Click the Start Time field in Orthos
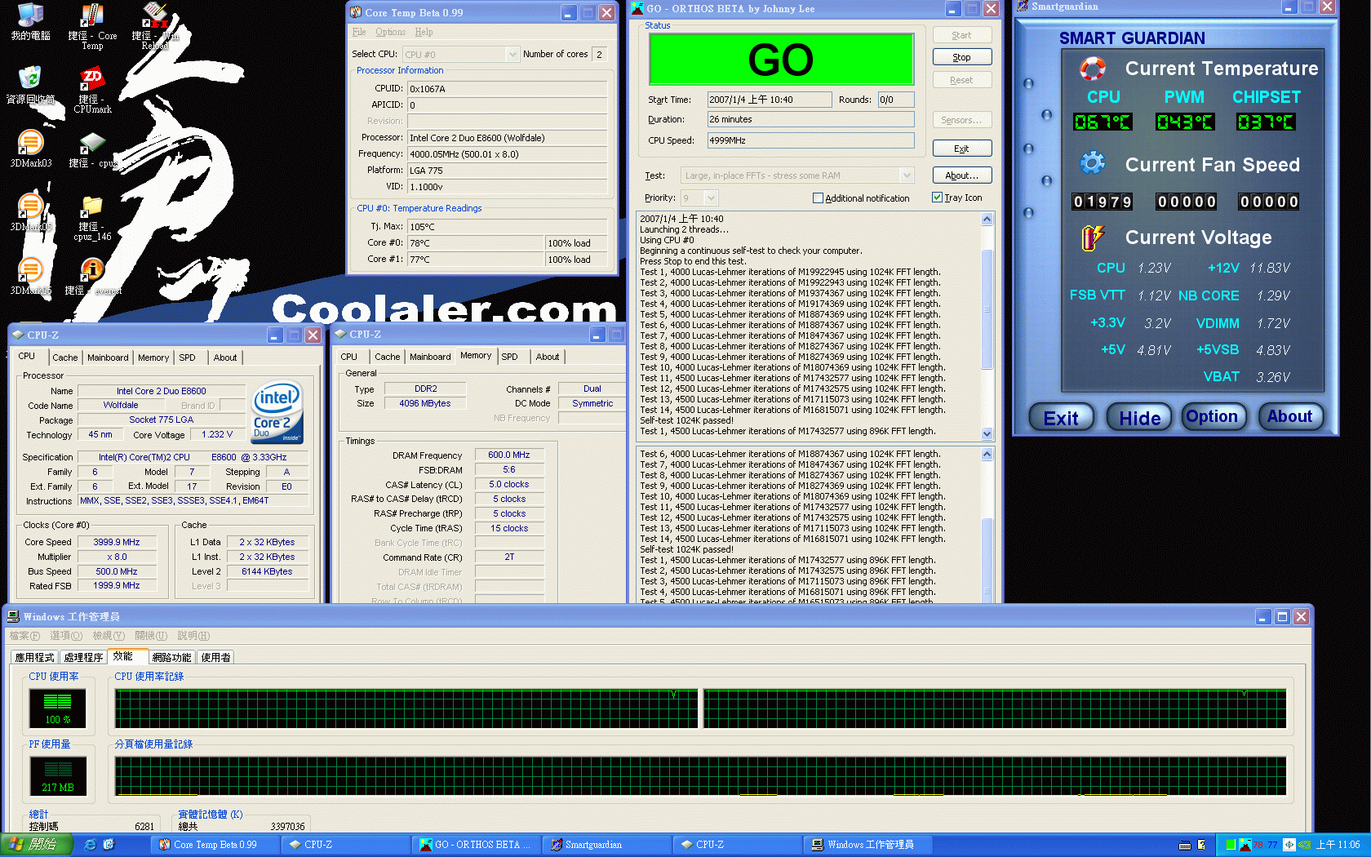This screenshot has width=1371, height=857. pyautogui.click(x=770, y=100)
